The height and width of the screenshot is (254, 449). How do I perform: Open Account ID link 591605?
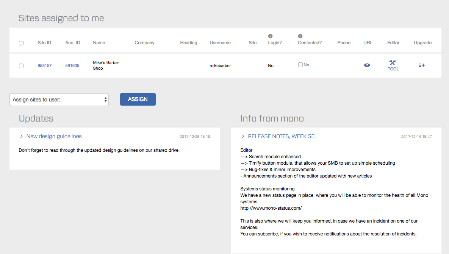coord(72,65)
